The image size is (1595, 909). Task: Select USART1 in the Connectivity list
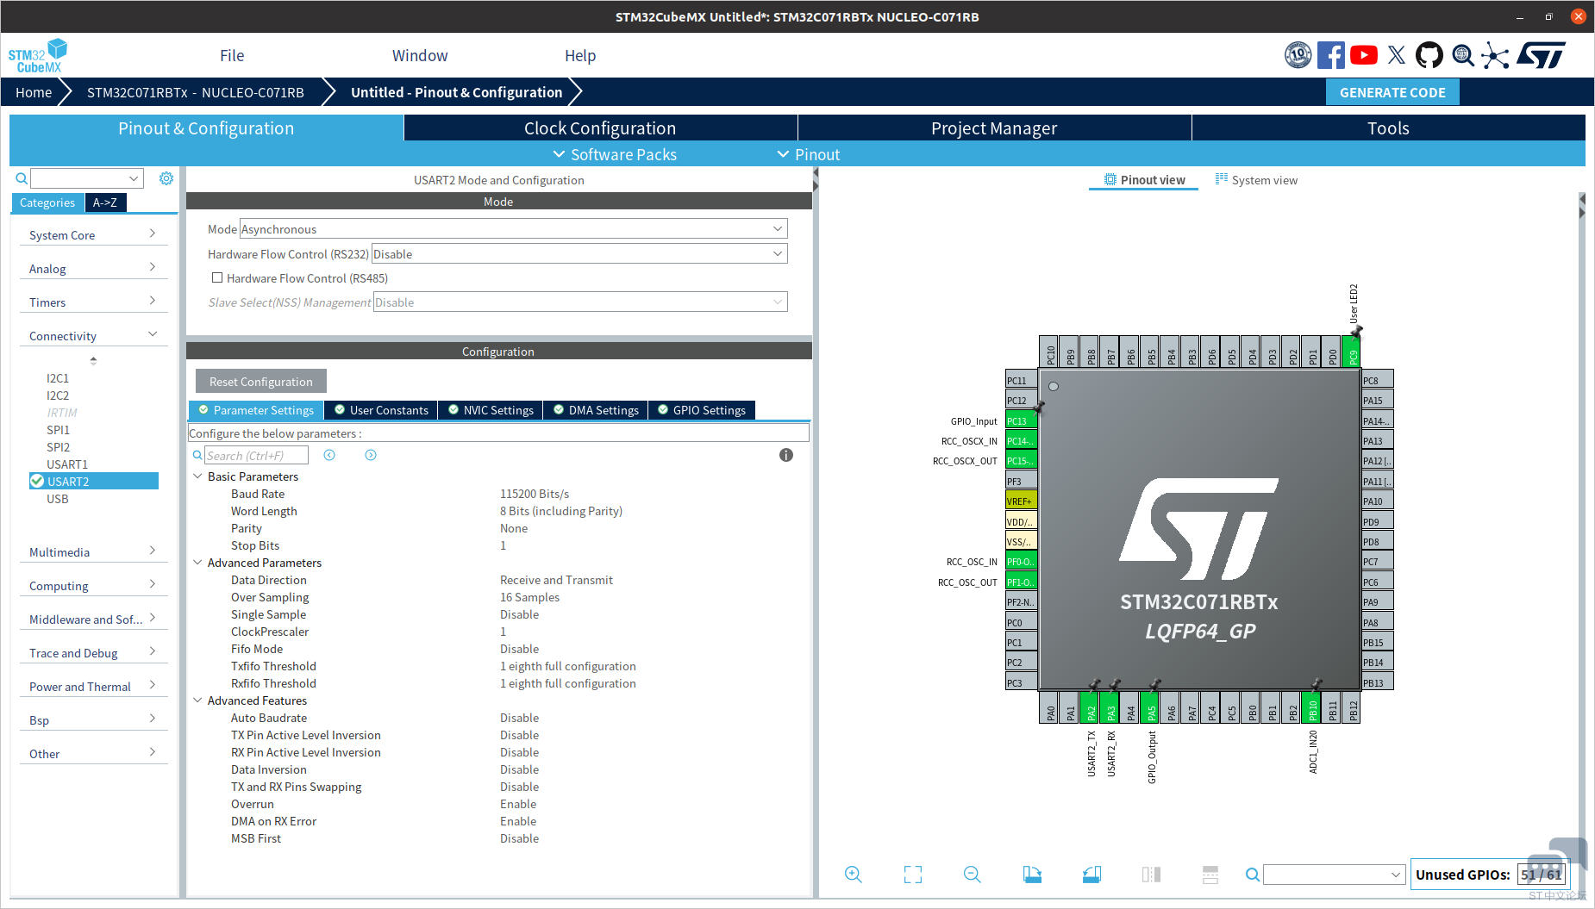pos(67,464)
